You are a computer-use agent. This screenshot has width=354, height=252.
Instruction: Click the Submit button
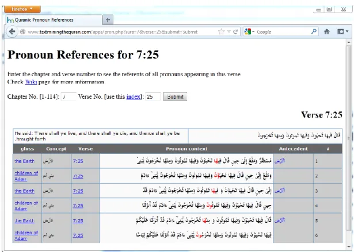coord(175,96)
